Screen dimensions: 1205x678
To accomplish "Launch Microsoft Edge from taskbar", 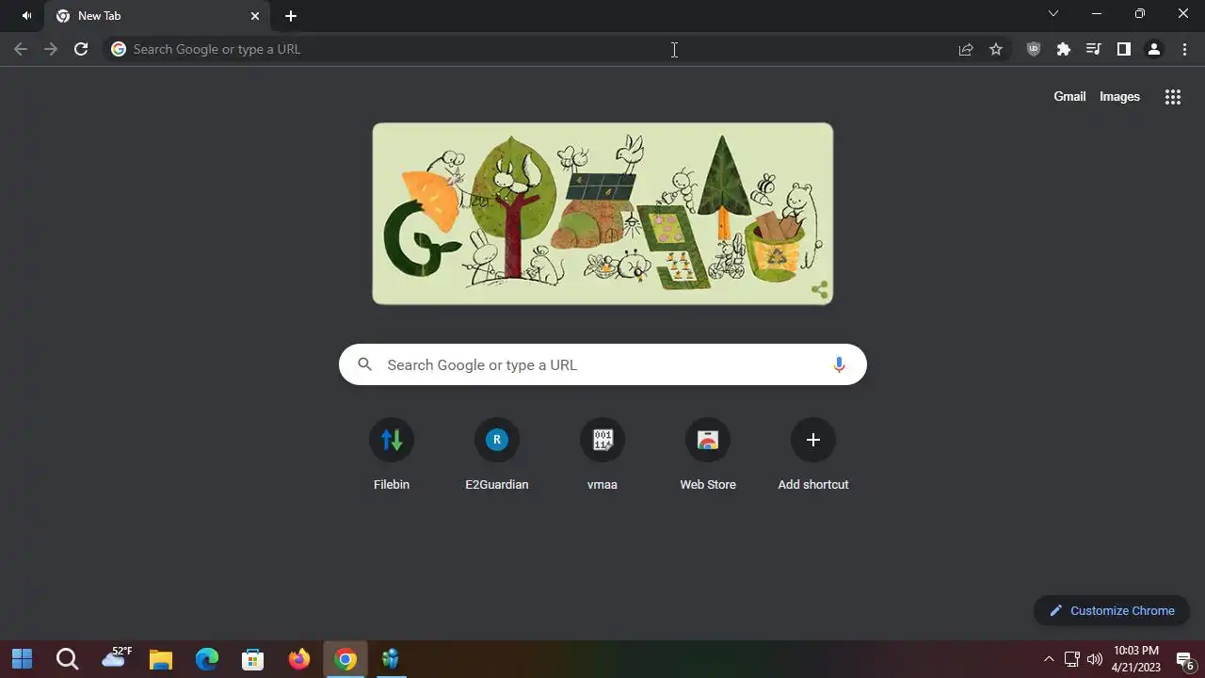I will pos(207,658).
